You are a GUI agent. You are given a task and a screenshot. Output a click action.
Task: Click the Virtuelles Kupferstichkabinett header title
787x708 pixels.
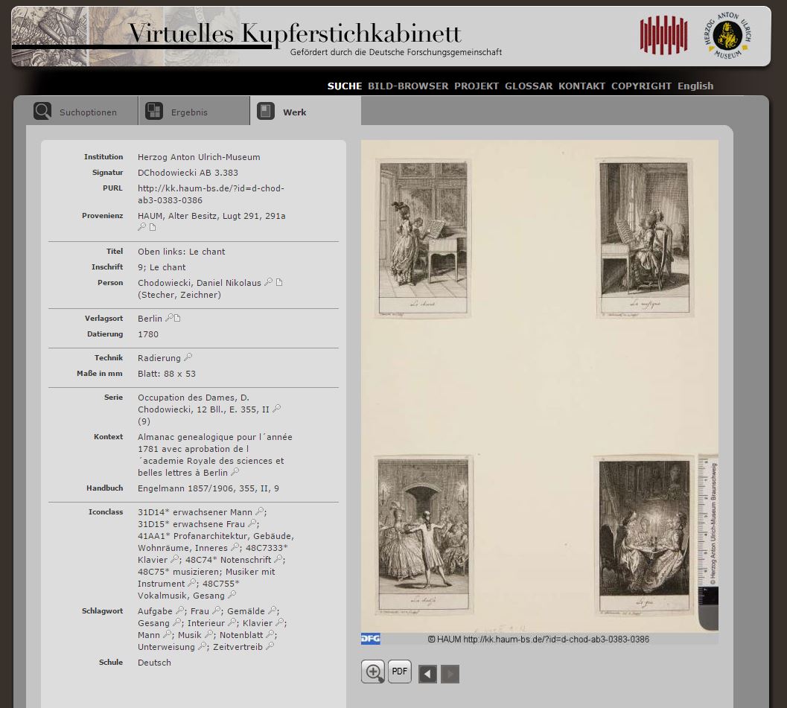click(295, 33)
